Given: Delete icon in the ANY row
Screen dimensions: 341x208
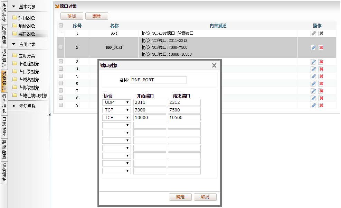Looking at the screenshot, I should pyautogui.click(x=321, y=33).
